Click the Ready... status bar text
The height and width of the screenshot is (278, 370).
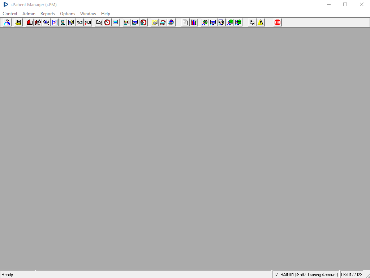click(x=9, y=275)
